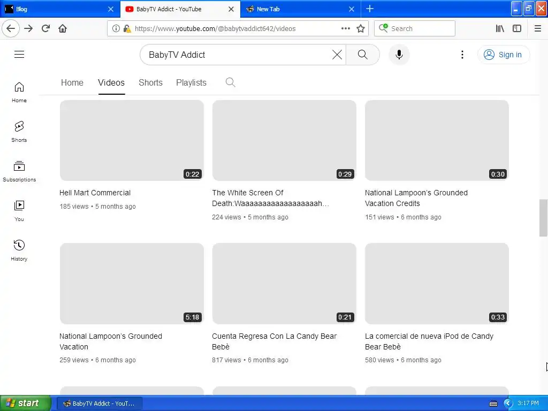This screenshot has width=548, height=411.
Task: Open National Lampoon's Grounded Vacation Credits title
Action: [416, 198]
